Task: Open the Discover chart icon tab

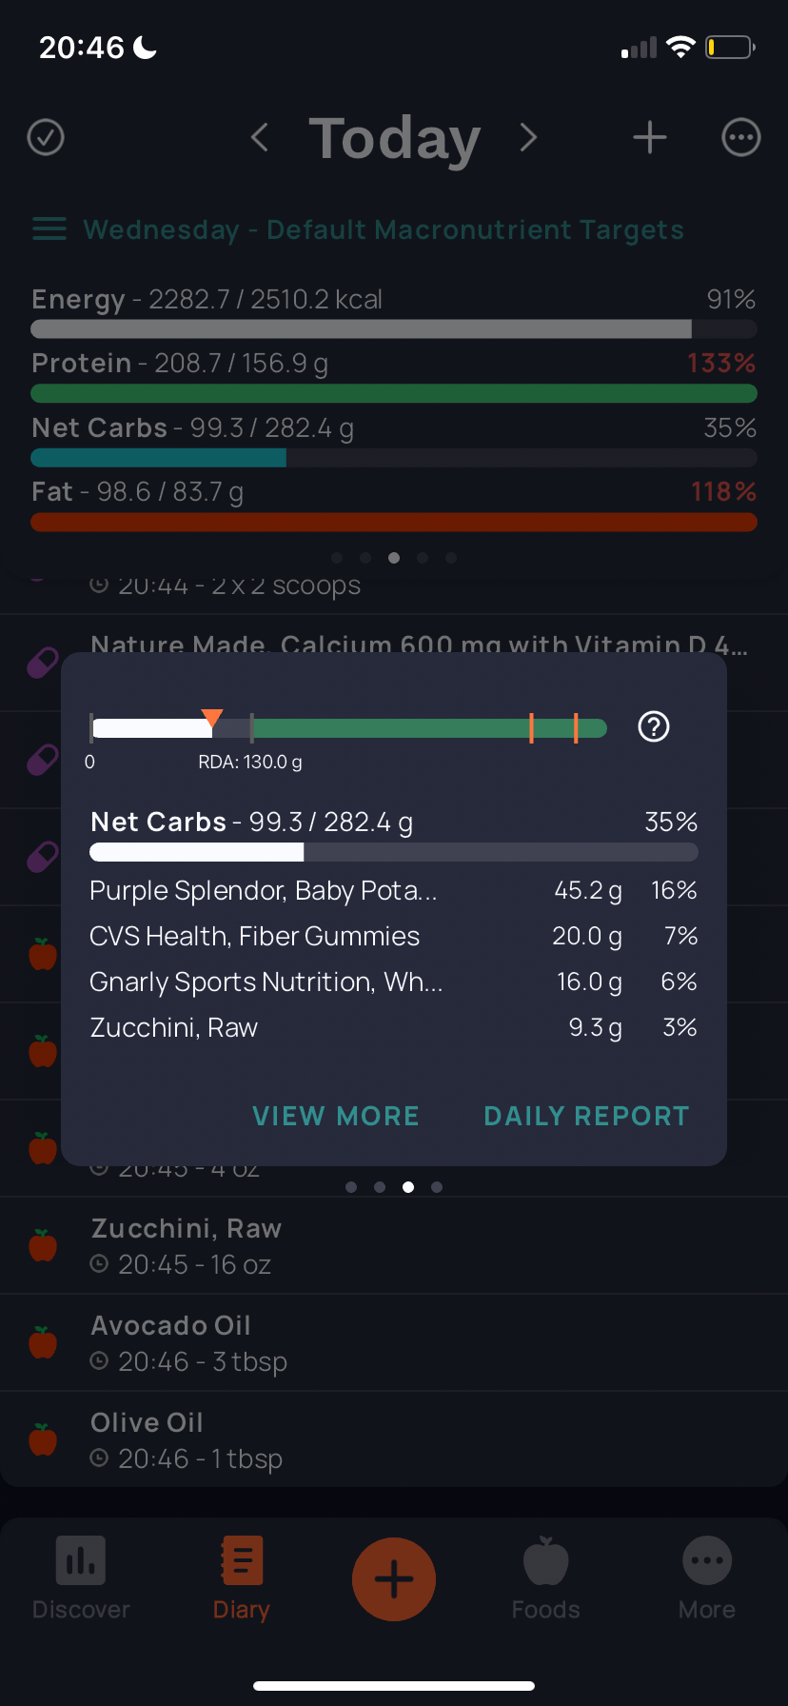Action: 81,1579
